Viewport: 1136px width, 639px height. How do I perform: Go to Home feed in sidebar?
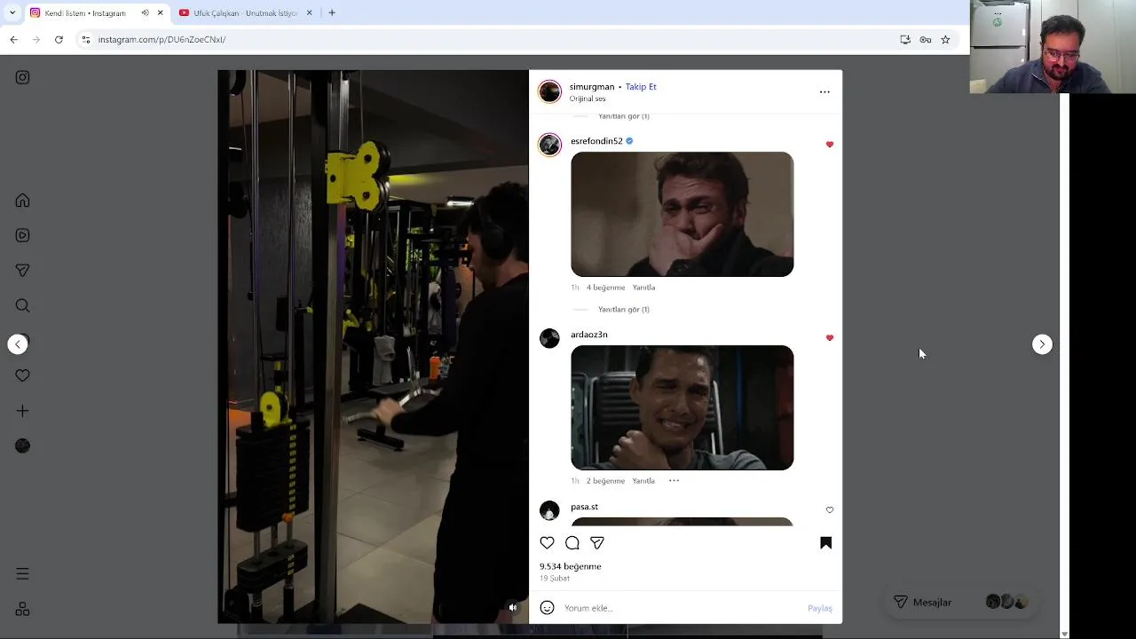pyautogui.click(x=22, y=201)
